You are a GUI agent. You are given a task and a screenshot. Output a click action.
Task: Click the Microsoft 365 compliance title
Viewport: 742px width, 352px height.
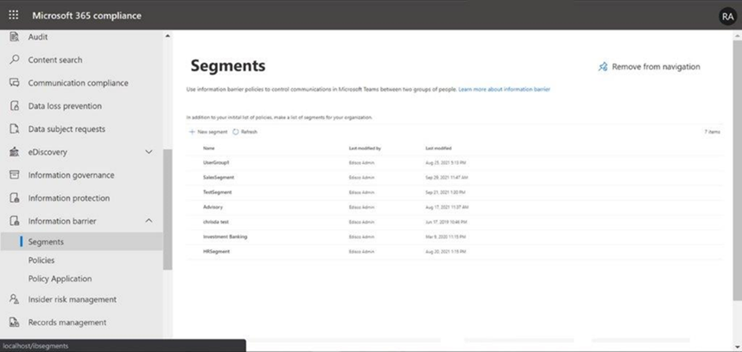(x=86, y=16)
